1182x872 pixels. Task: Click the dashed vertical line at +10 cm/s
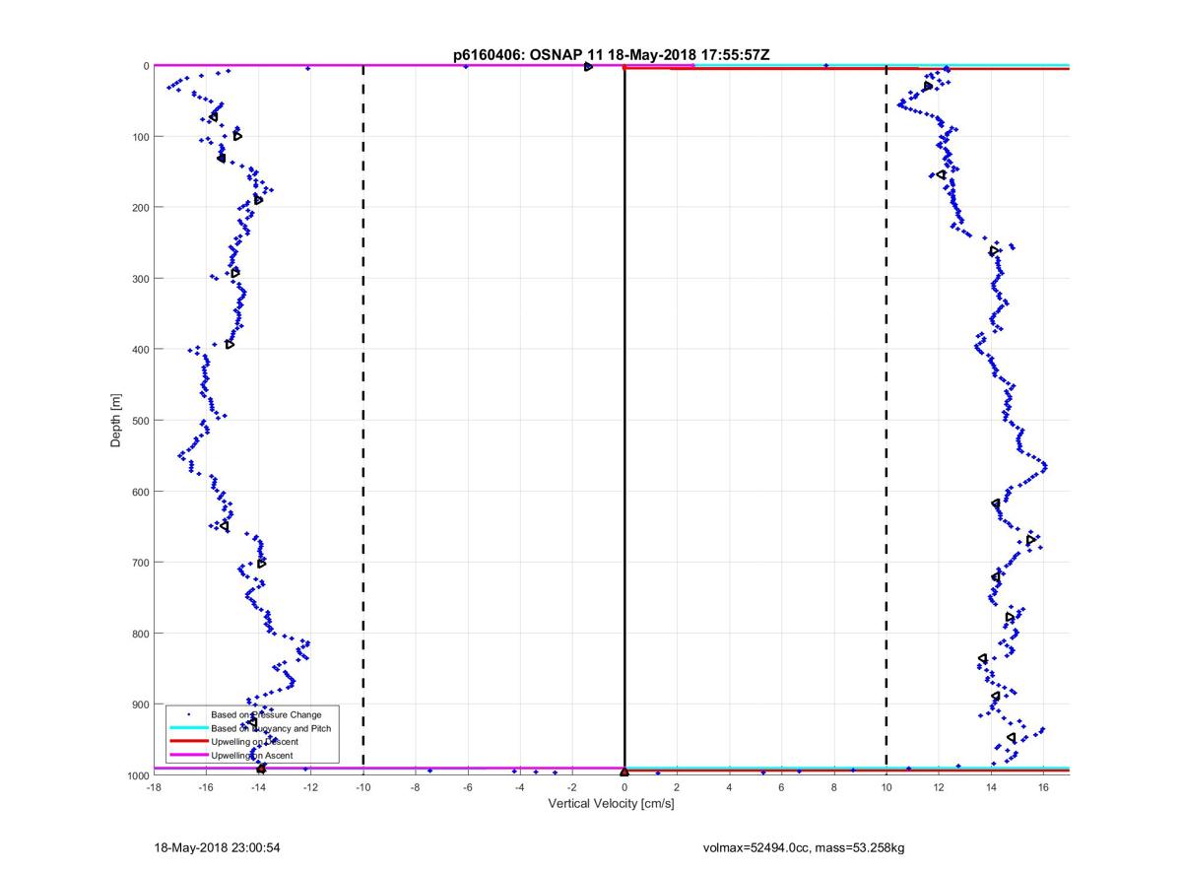pos(886,421)
